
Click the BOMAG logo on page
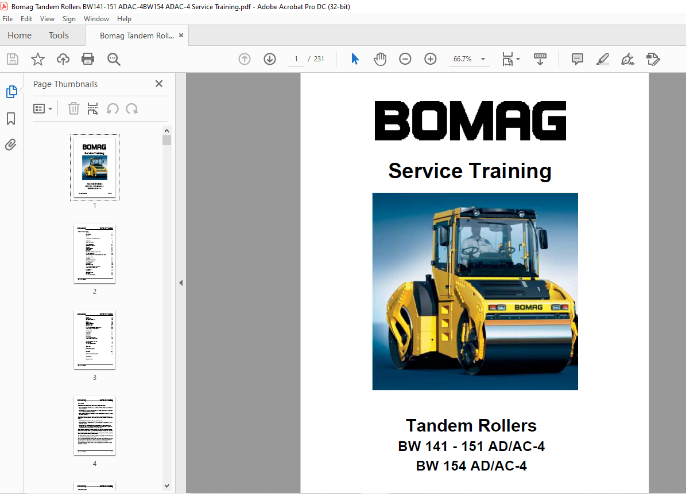click(x=470, y=120)
